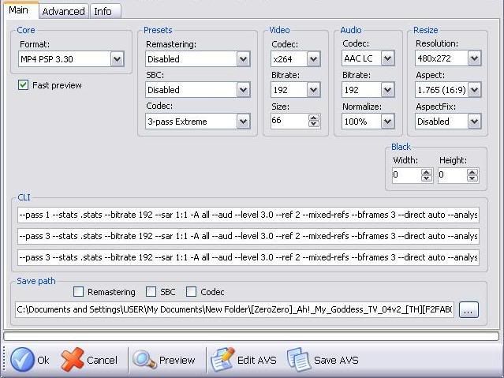Image resolution: width=504 pixels, height=378 pixels.
Task: Click the Black Width value field
Action: pos(406,175)
